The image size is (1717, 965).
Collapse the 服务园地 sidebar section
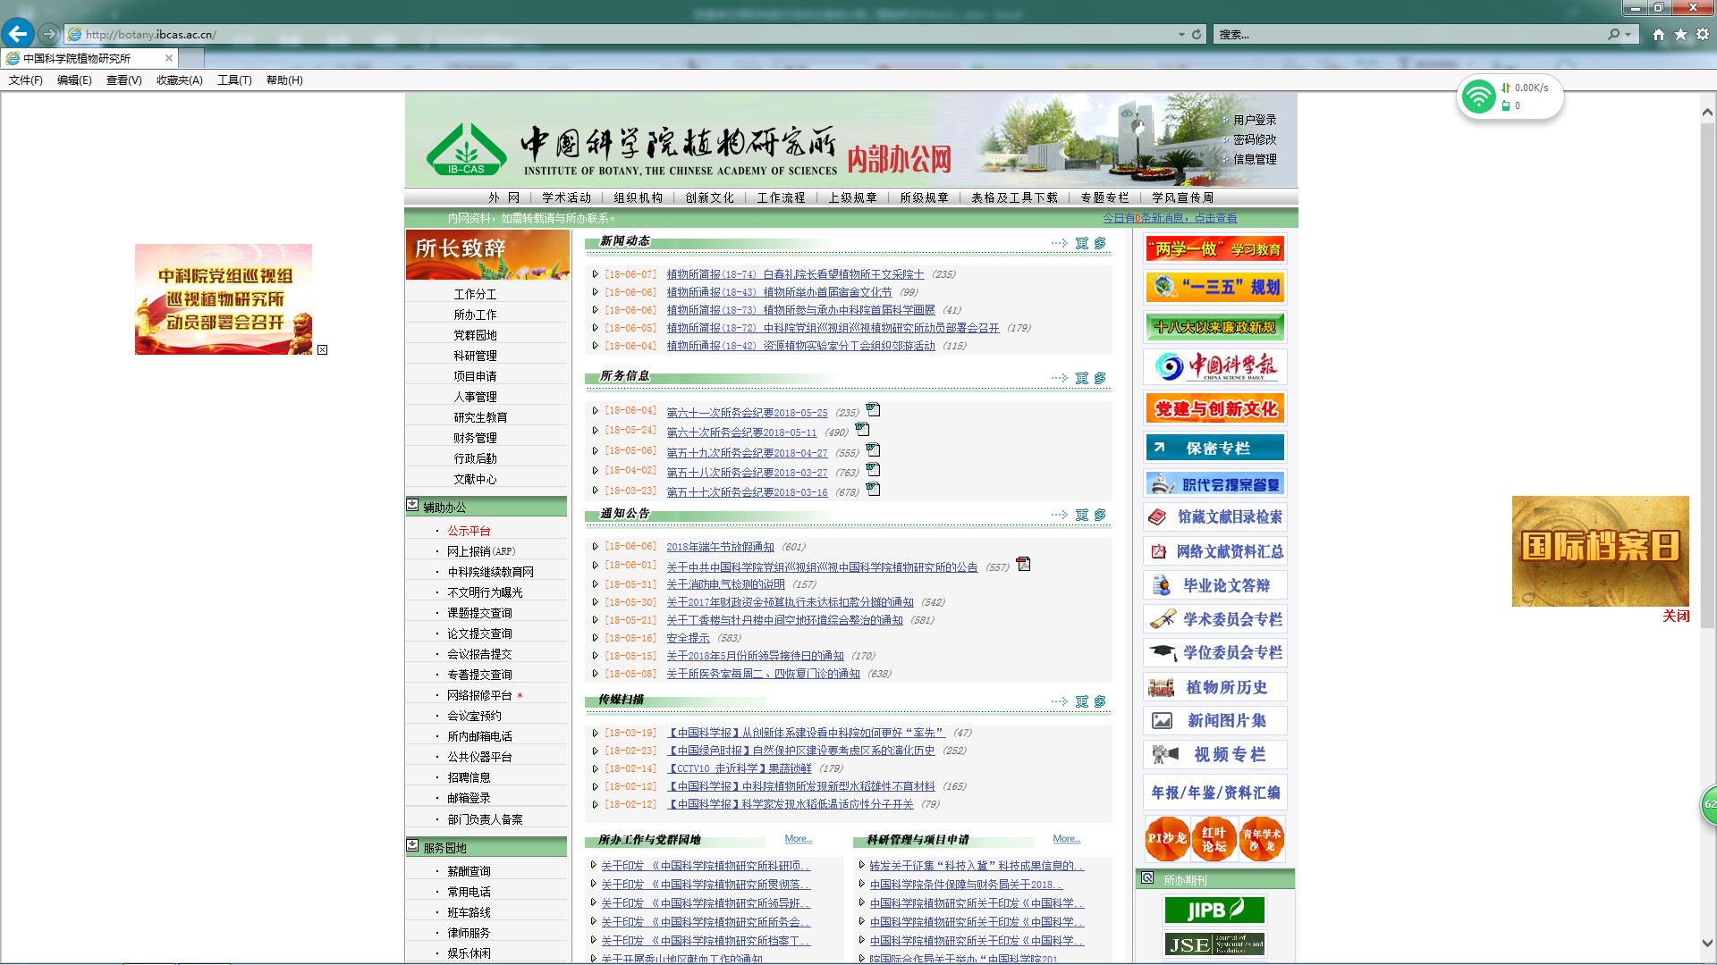point(412,845)
